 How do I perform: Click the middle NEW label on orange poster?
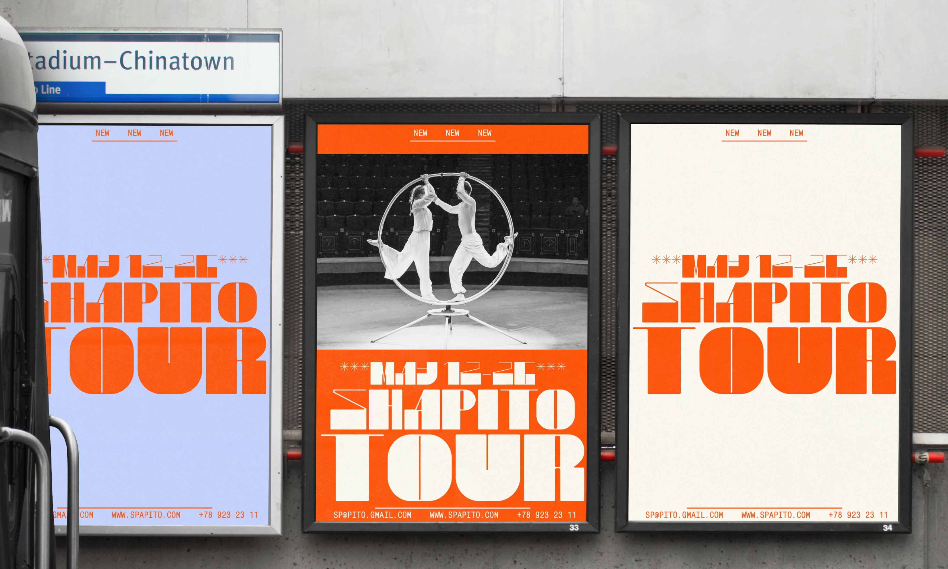(x=452, y=133)
